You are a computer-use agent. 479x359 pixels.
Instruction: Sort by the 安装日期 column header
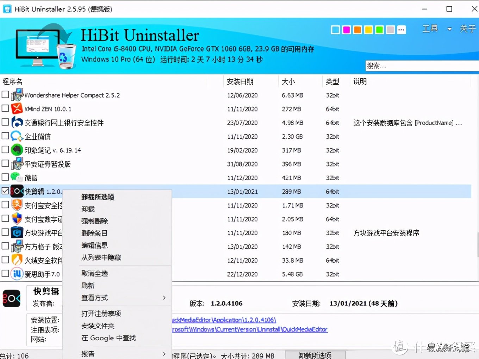click(x=240, y=81)
